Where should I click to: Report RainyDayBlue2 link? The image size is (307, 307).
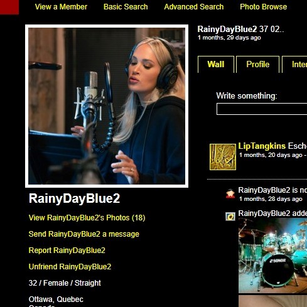click(67, 250)
